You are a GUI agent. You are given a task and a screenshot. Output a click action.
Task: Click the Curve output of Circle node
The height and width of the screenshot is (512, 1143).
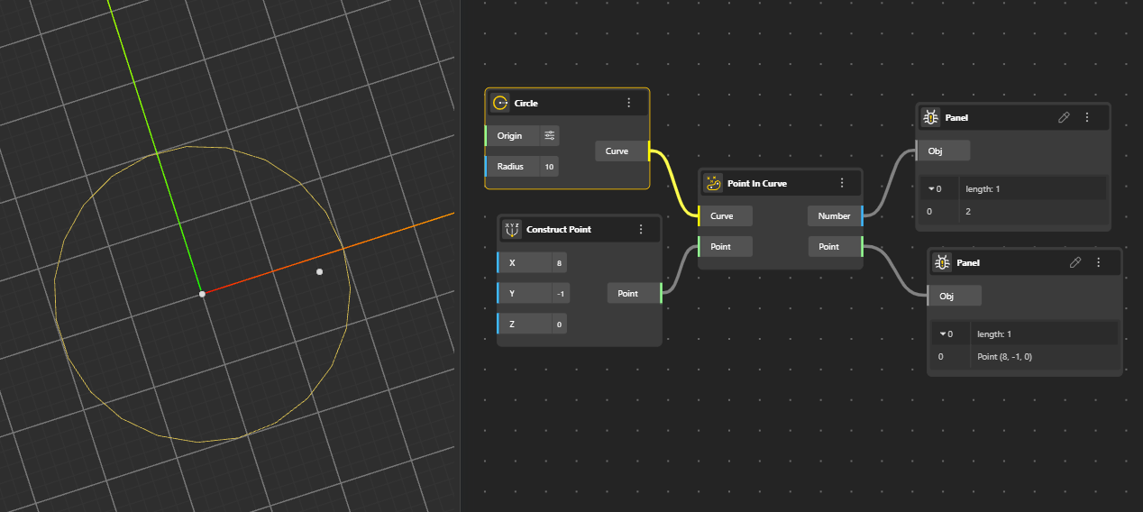(x=621, y=151)
